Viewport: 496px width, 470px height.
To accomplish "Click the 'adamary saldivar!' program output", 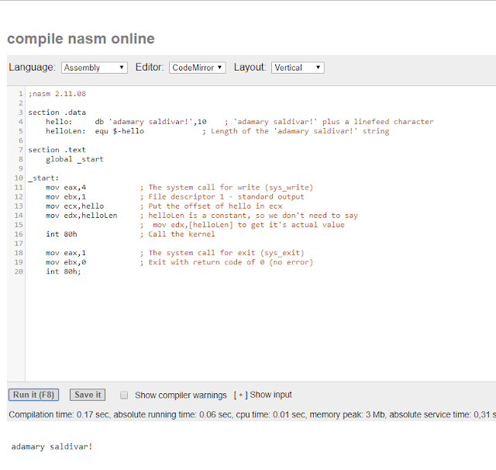I will coord(52,447).
